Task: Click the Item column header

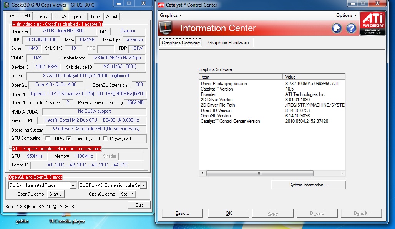Action: pyautogui.click(x=241, y=77)
